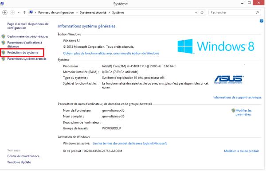266x171 pixels.
Task: Open Protection du système link
Action: click(23, 53)
